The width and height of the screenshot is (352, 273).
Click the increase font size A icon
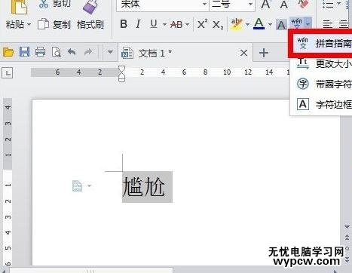point(266,5)
